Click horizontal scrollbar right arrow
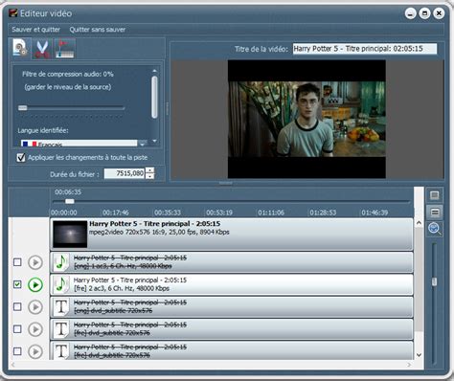 pos(409,365)
